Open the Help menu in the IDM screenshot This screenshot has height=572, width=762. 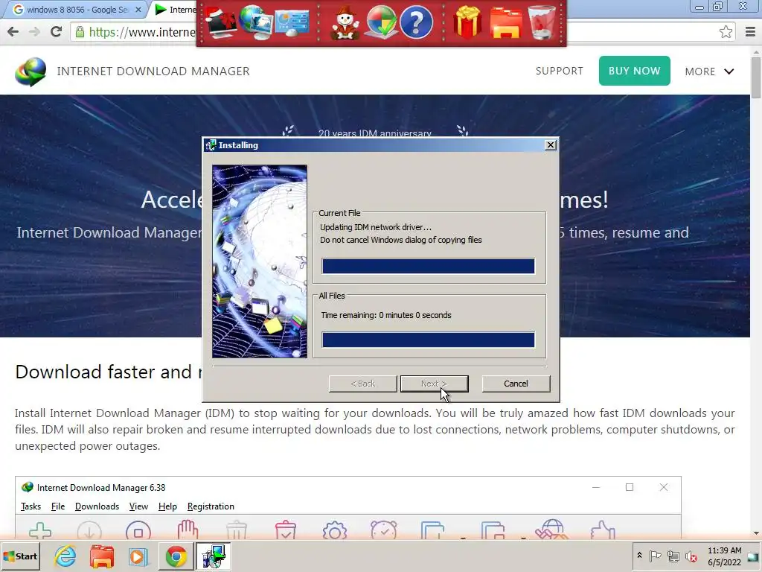(x=167, y=506)
